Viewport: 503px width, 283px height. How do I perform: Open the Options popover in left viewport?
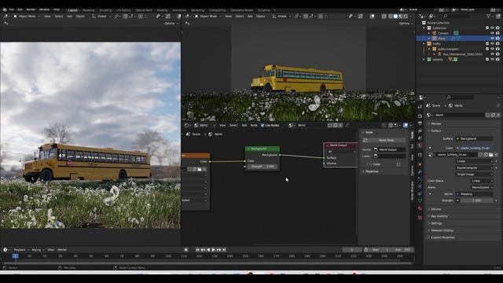tap(171, 24)
